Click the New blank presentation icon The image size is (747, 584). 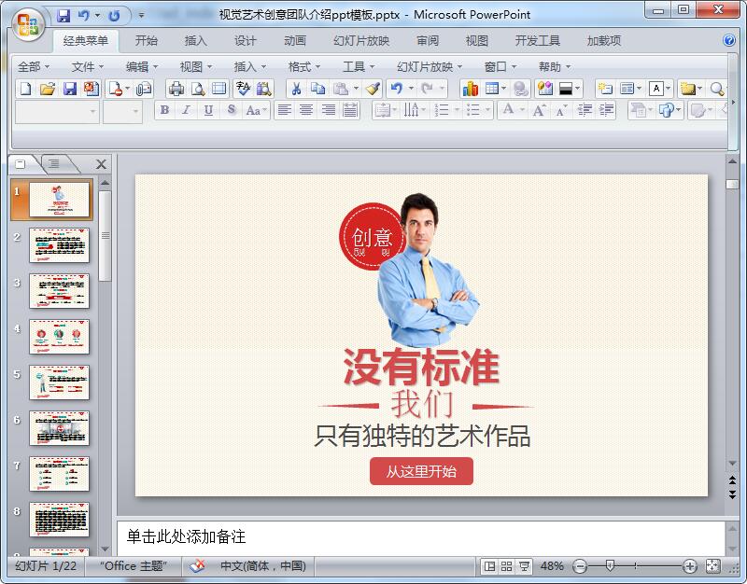(x=26, y=89)
